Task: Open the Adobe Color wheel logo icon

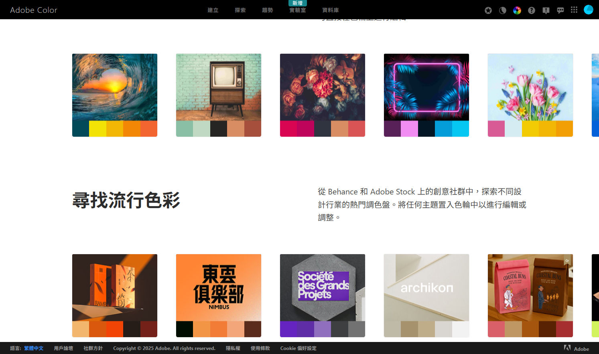Action: tap(517, 10)
